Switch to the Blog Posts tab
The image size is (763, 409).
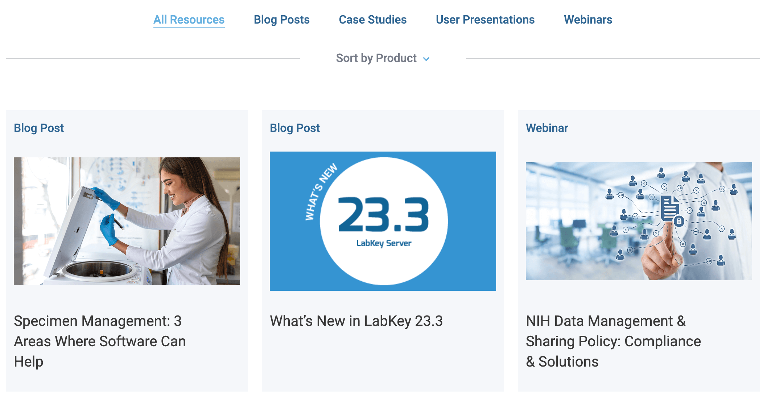coord(281,20)
